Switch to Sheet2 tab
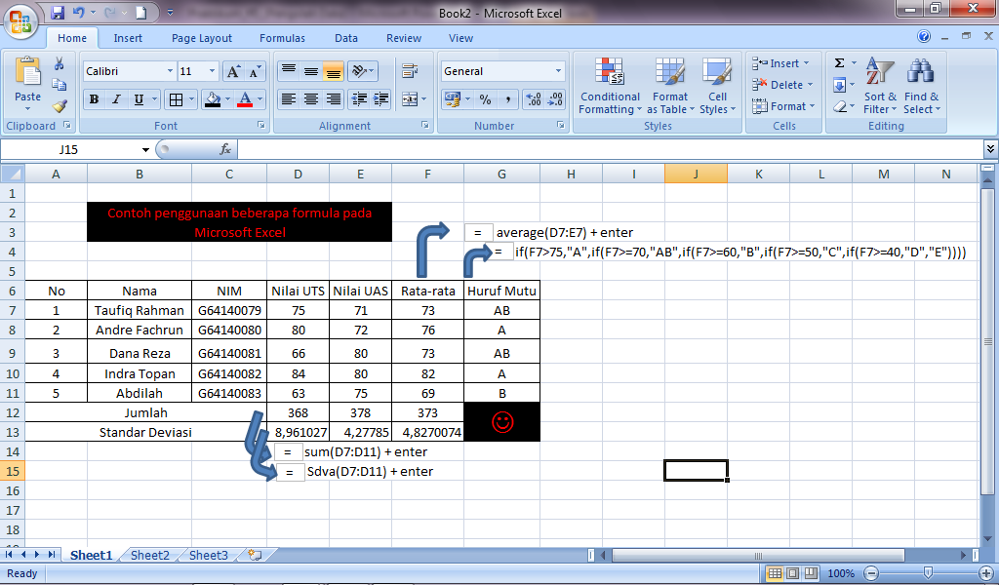 coord(149,555)
